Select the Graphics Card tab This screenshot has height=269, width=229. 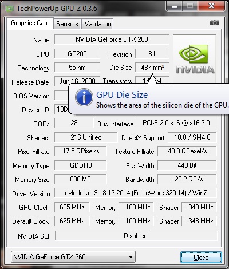click(x=30, y=23)
